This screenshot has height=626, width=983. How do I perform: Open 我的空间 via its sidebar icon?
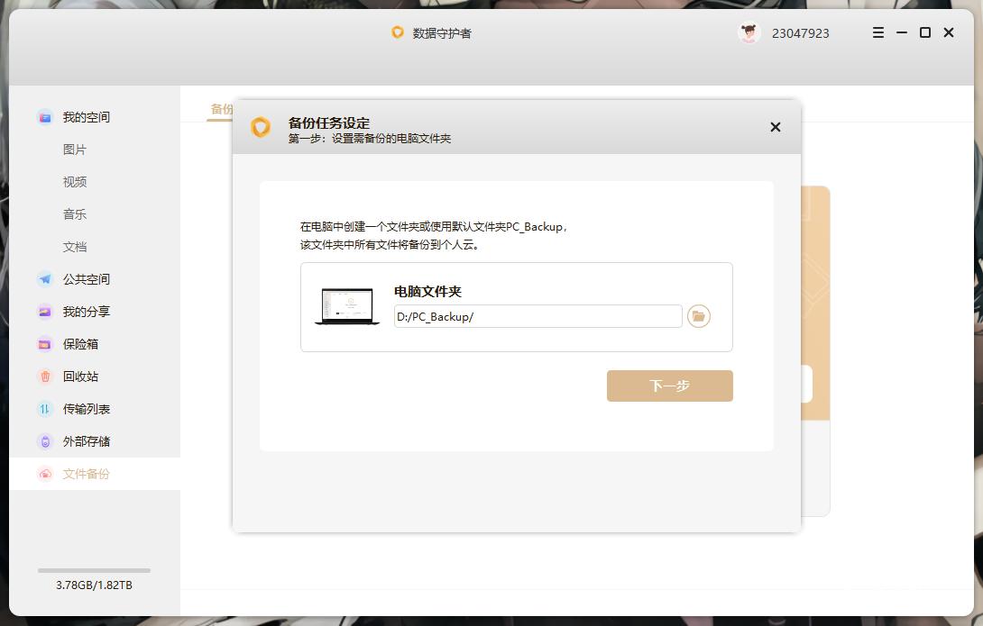coord(44,116)
